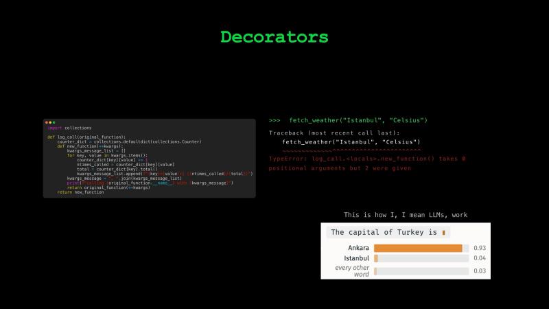
Task: Click the 0.93 probability value
Action: [480, 248]
